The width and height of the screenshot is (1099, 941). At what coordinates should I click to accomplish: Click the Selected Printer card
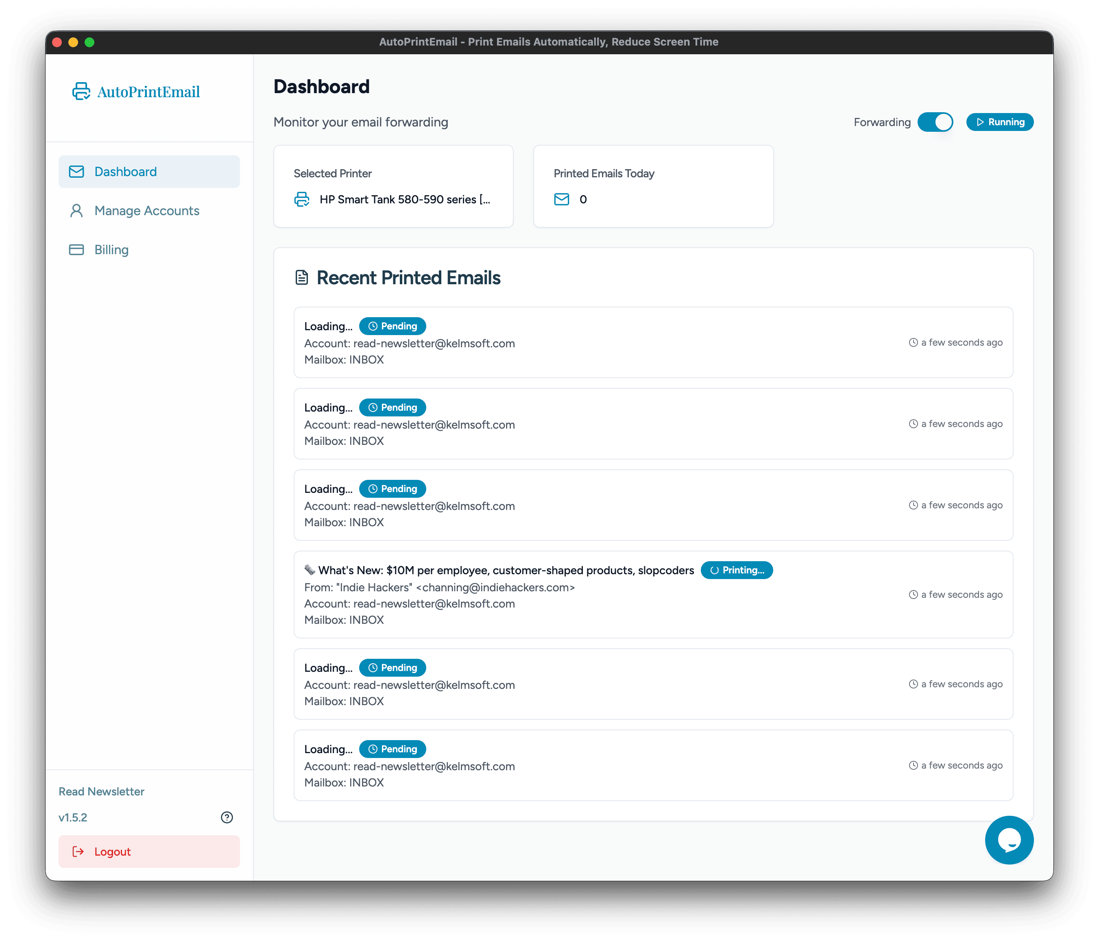pyautogui.click(x=393, y=186)
